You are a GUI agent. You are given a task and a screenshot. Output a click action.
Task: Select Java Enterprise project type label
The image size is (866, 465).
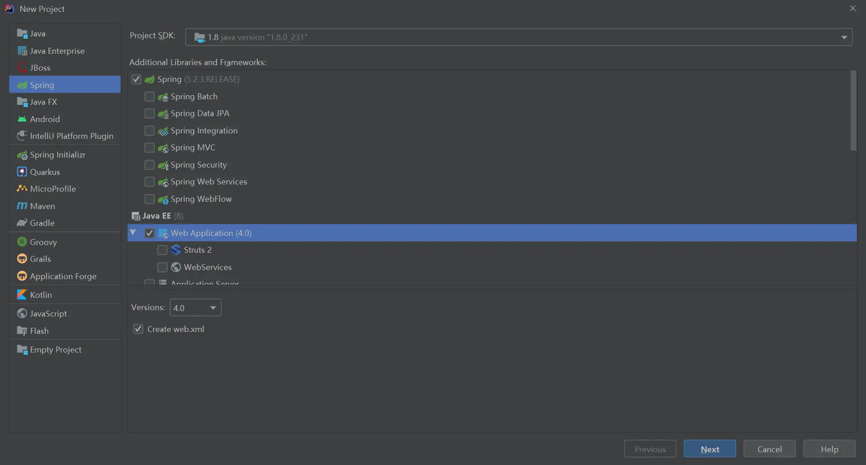pos(57,51)
